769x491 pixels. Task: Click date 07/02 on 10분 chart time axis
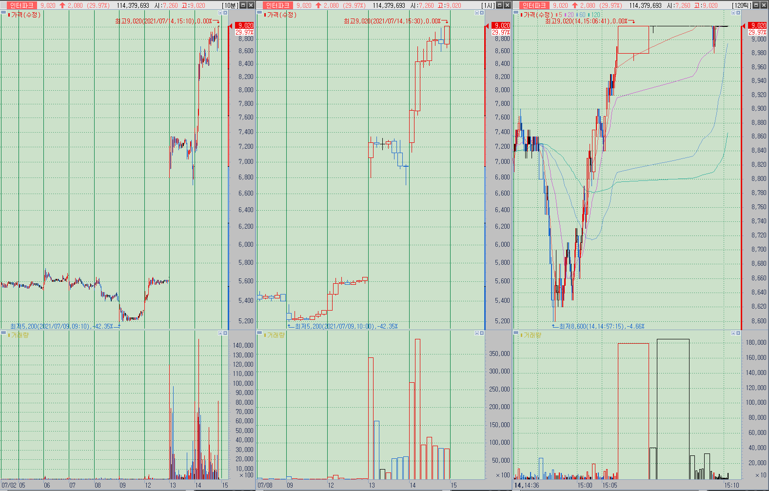point(9,485)
